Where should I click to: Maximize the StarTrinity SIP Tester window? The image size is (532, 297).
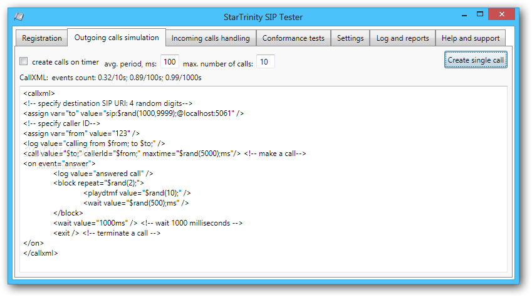tap(480, 14)
